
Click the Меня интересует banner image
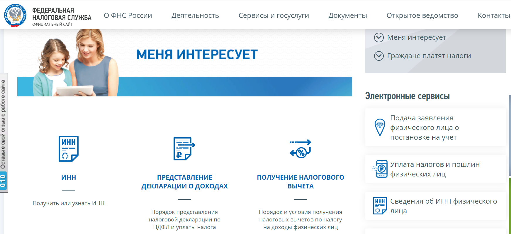pos(185,63)
